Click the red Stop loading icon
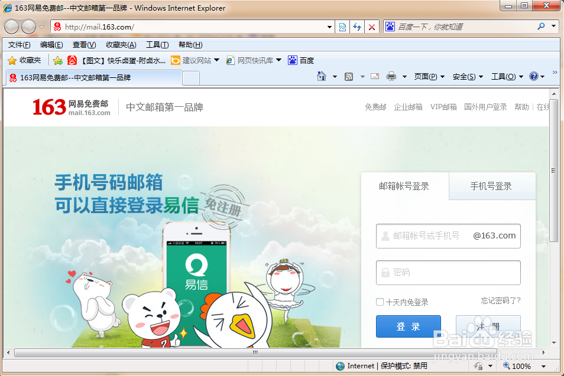The height and width of the screenshot is (376, 564). click(372, 27)
